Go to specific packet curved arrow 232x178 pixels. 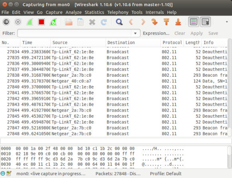155,22
